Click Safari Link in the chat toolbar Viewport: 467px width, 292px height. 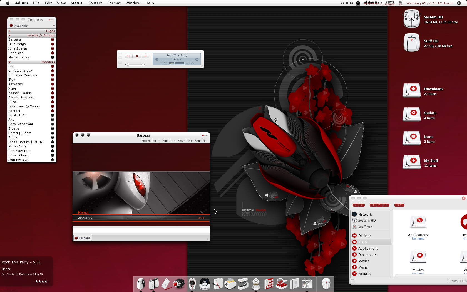click(185, 141)
